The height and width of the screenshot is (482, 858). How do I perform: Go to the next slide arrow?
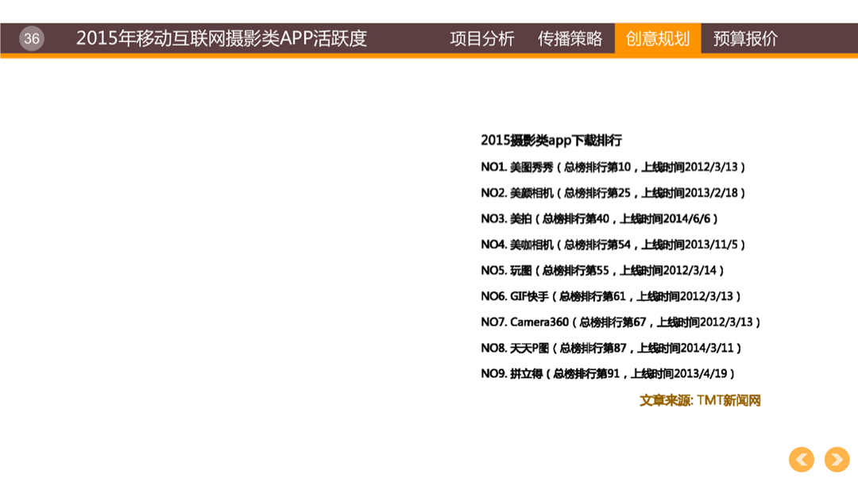837,460
